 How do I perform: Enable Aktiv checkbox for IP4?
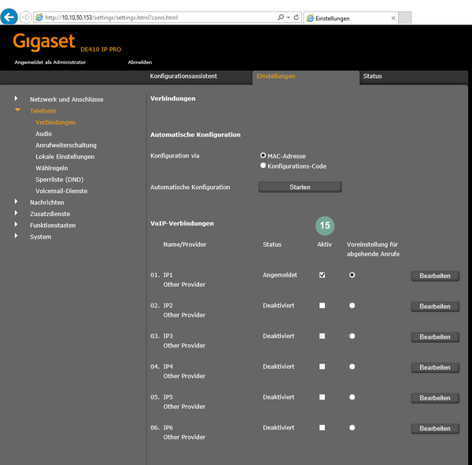(x=322, y=366)
